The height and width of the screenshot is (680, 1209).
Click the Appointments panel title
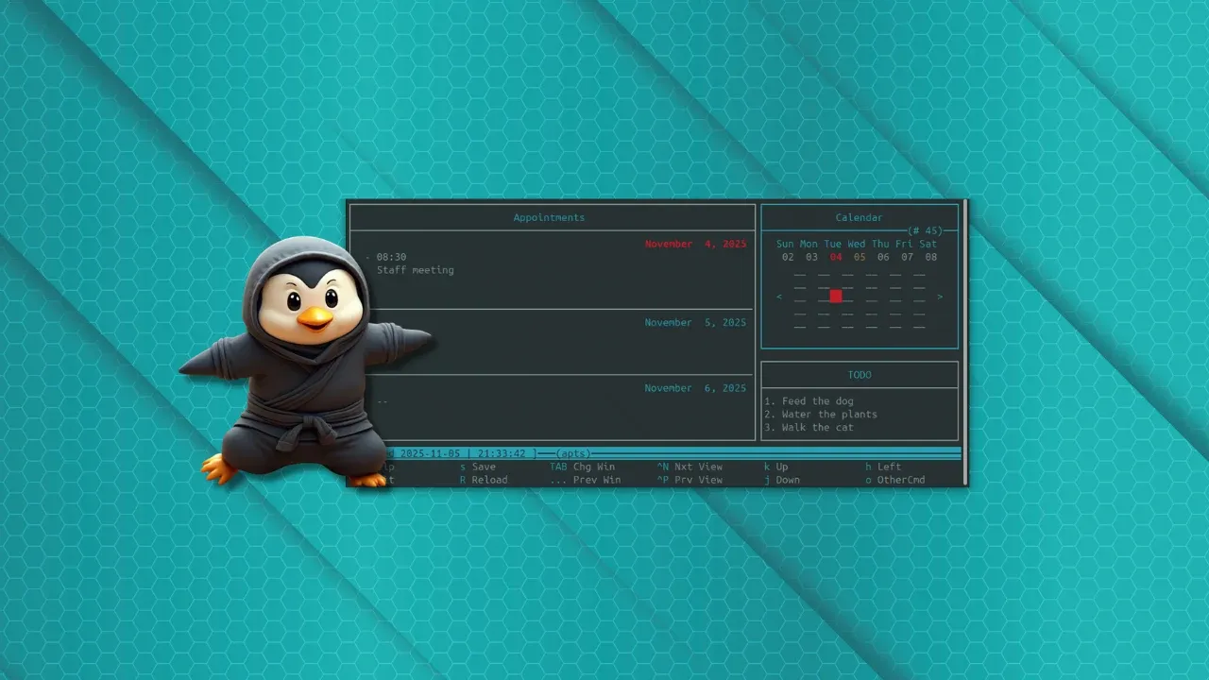pos(549,217)
